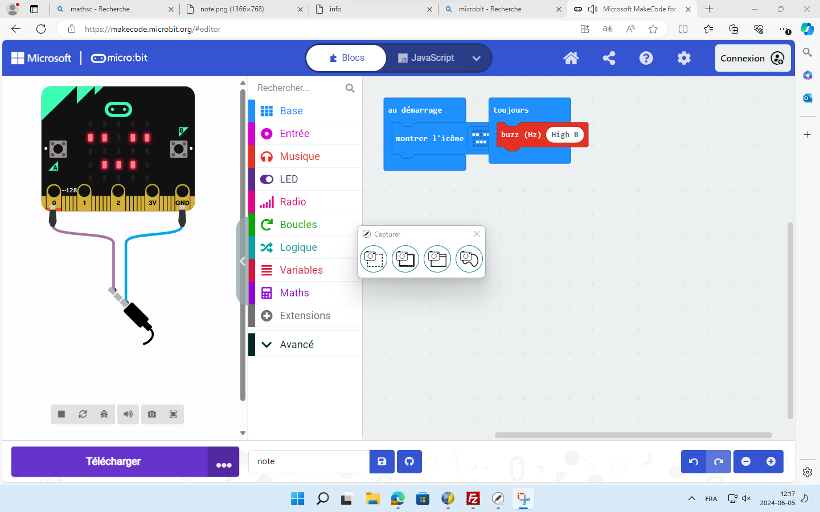This screenshot has height=512, width=820.
Task: Toggle simulator debug mode bug icon
Action: pyautogui.click(x=104, y=414)
